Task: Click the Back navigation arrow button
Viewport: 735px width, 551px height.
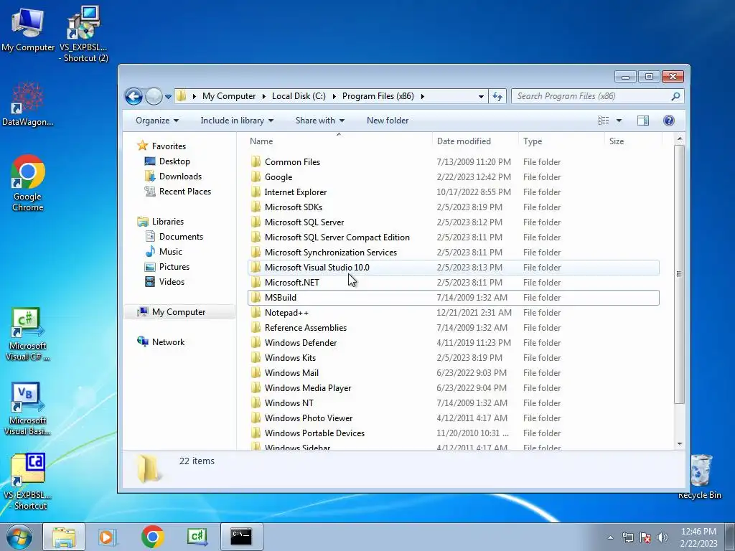Action: click(x=134, y=97)
